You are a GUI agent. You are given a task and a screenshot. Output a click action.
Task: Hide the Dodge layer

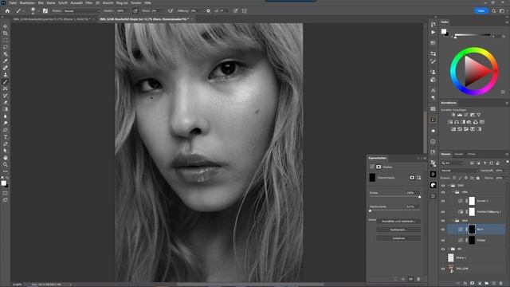click(x=443, y=240)
